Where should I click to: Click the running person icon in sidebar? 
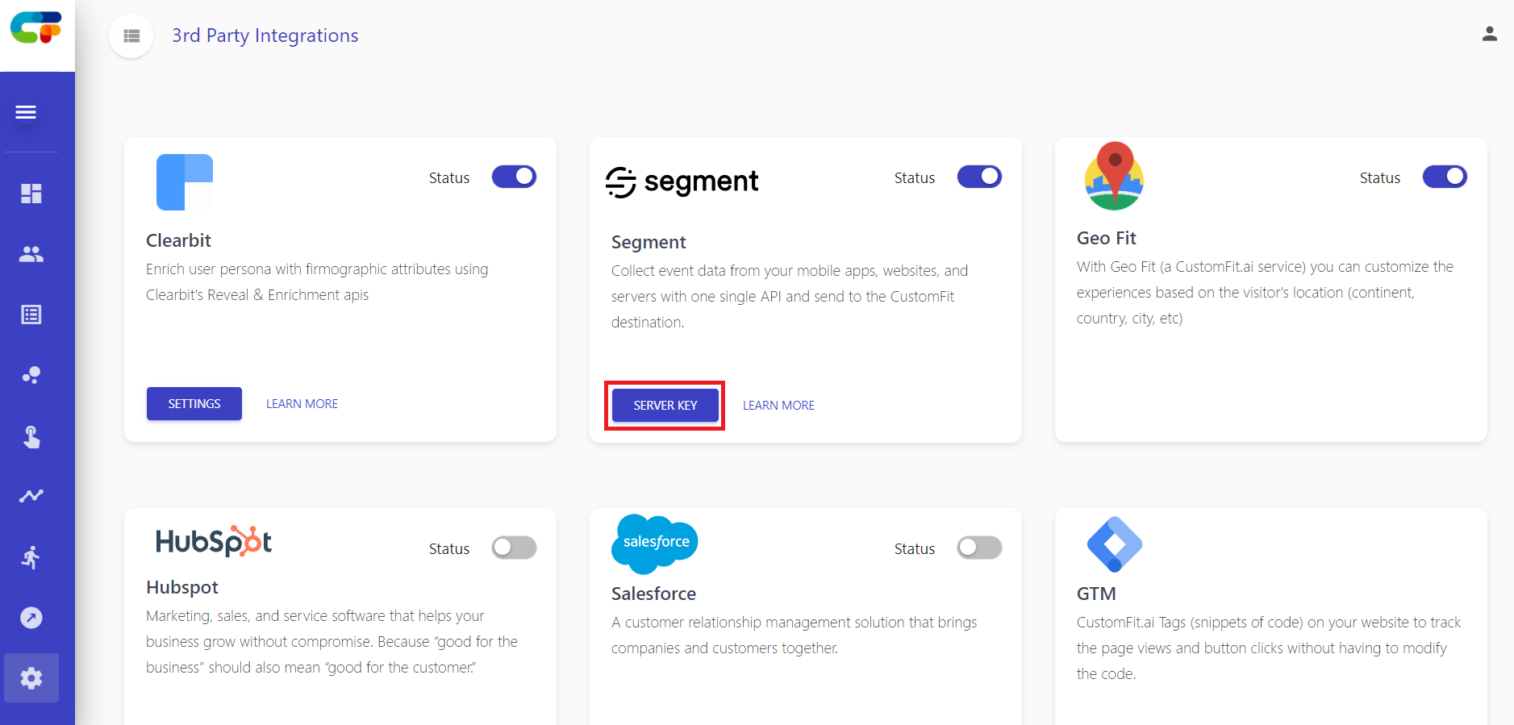coord(31,557)
